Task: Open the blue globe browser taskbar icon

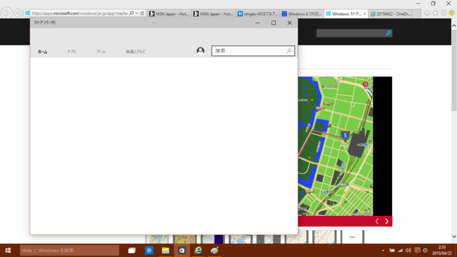Action: point(149,250)
